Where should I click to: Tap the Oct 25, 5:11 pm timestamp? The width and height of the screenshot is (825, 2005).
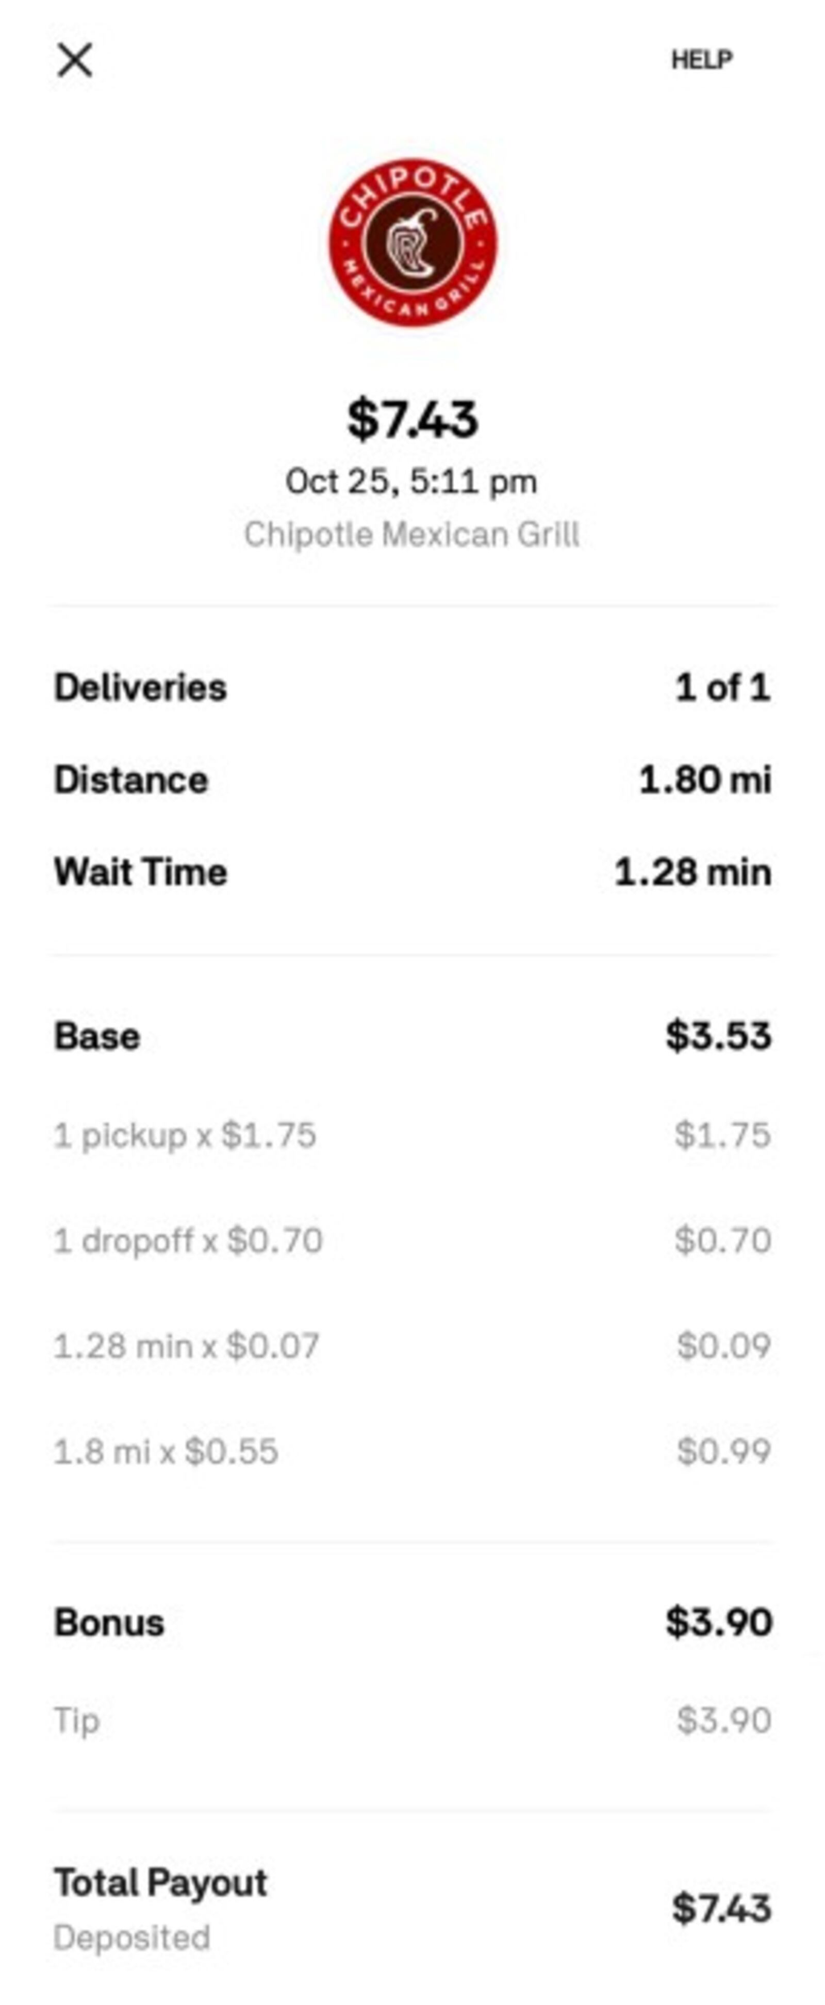pyautogui.click(x=411, y=481)
